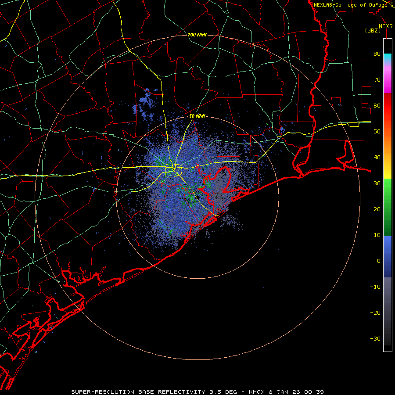Click the 0 dBZ scale value
The width and height of the screenshot is (395, 395).
click(379, 261)
